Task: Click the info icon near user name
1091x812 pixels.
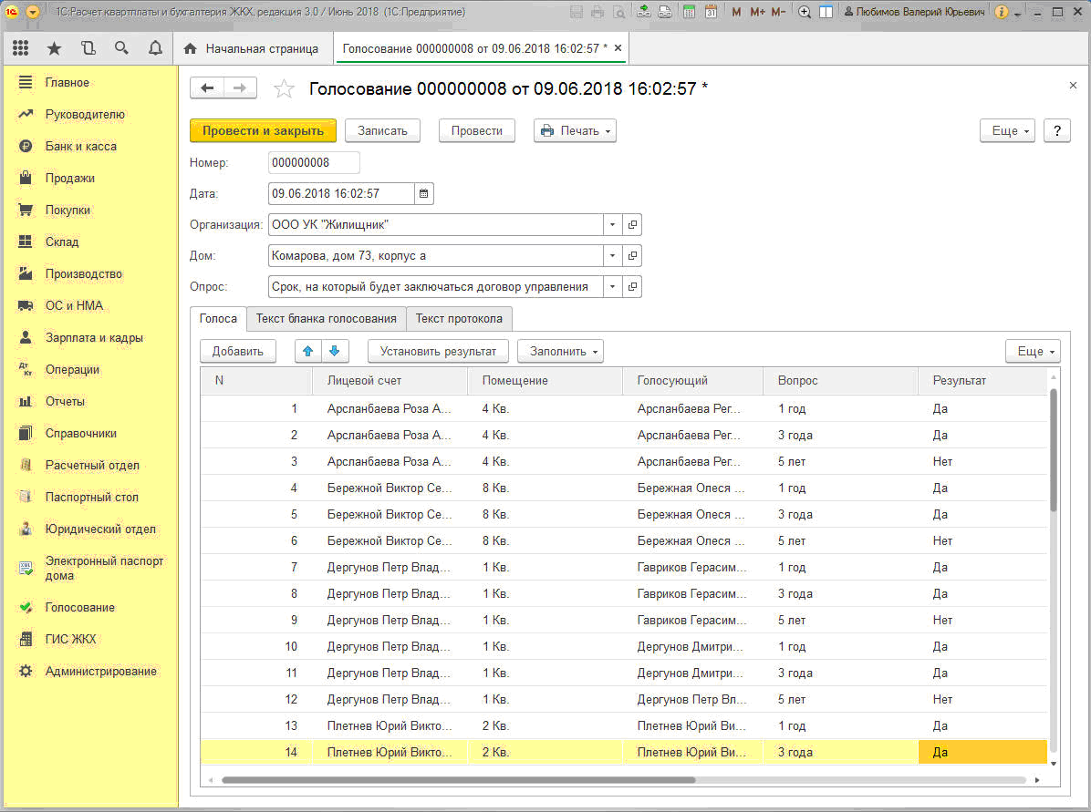Action: (1001, 12)
